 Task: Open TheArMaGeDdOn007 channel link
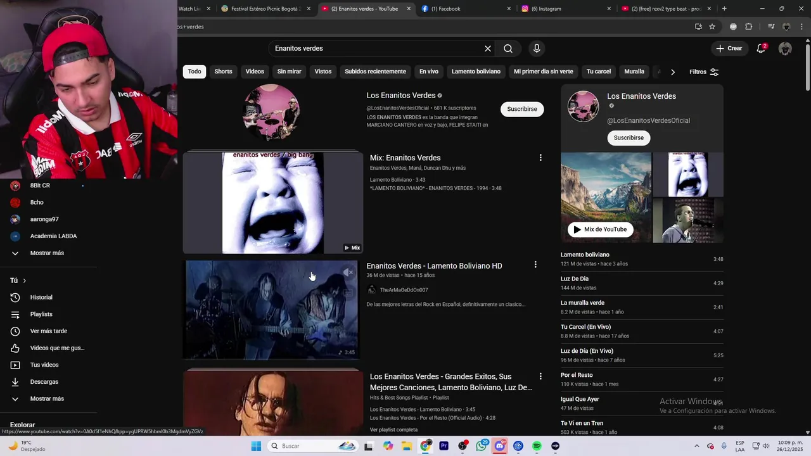(x=404, y=290)
